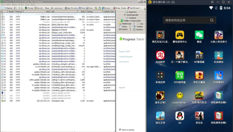The width and height of the screenshot is (233, 132).
Task: Click Go to resume sessions
Action: tap(21, 8)
